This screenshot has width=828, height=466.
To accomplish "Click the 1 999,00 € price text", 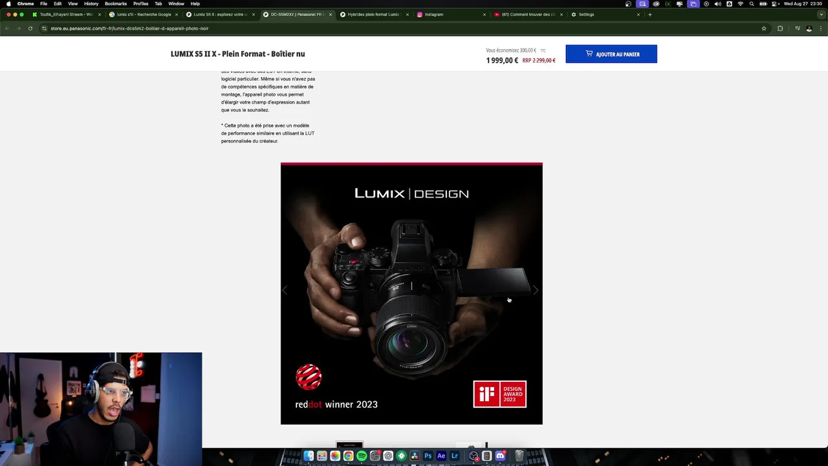I will [x=502, y=60].
